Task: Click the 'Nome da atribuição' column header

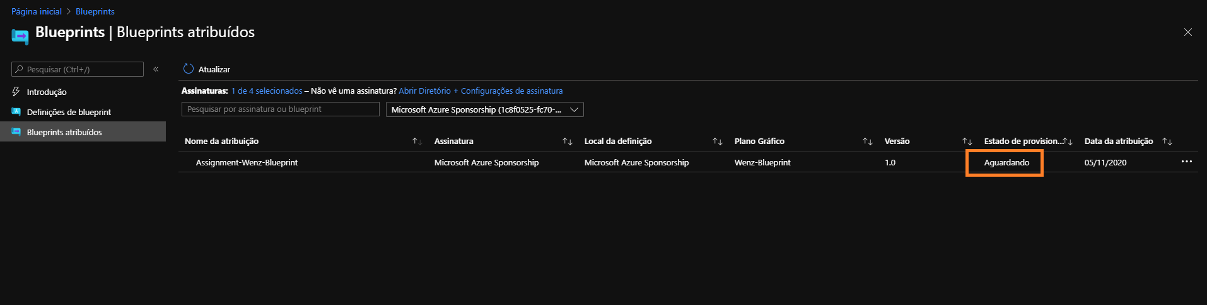Action: [221, 141]
